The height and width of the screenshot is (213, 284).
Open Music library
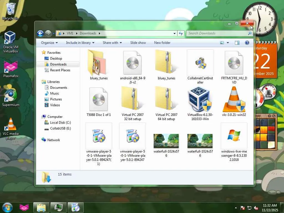[54, 93]
